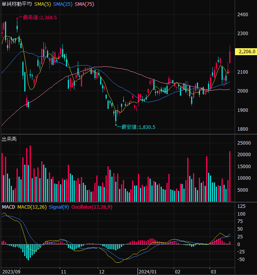Click the 20000 volume axis label
Image resolution: width=257 pixels, height=275 pixels.
pos(244,155)
